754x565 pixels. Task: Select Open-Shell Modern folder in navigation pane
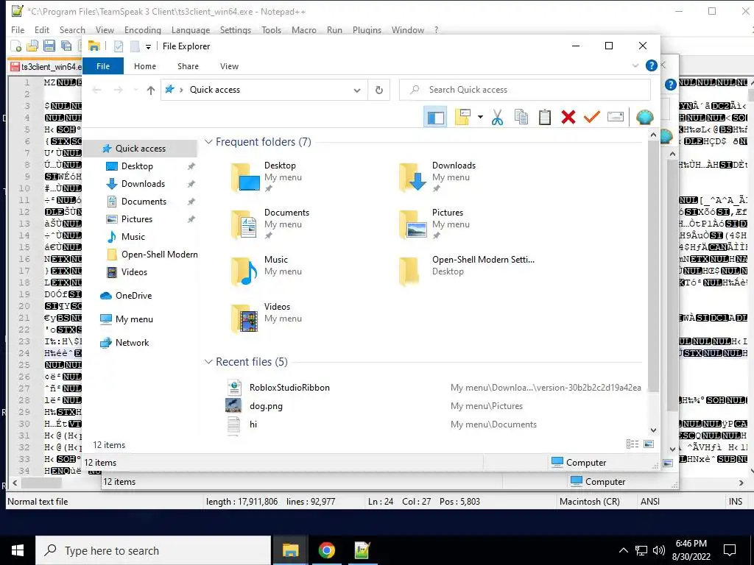pos(159,255)
